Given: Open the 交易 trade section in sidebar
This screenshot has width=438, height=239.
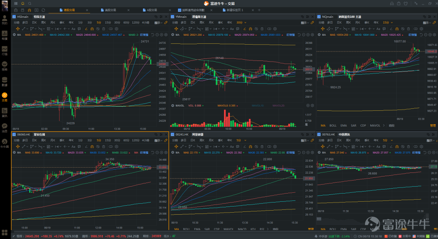Looking at the screenshot, I should click(4, 97).
